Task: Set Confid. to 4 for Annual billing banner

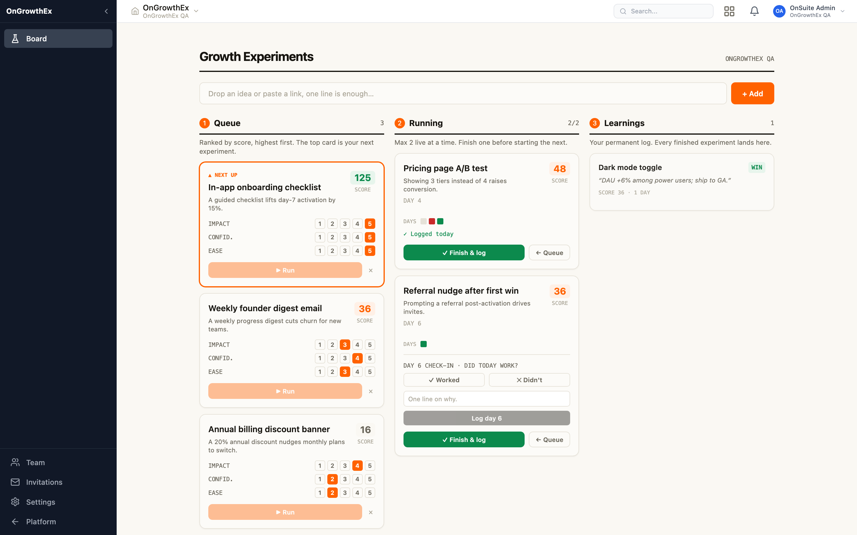Action: 357,479
